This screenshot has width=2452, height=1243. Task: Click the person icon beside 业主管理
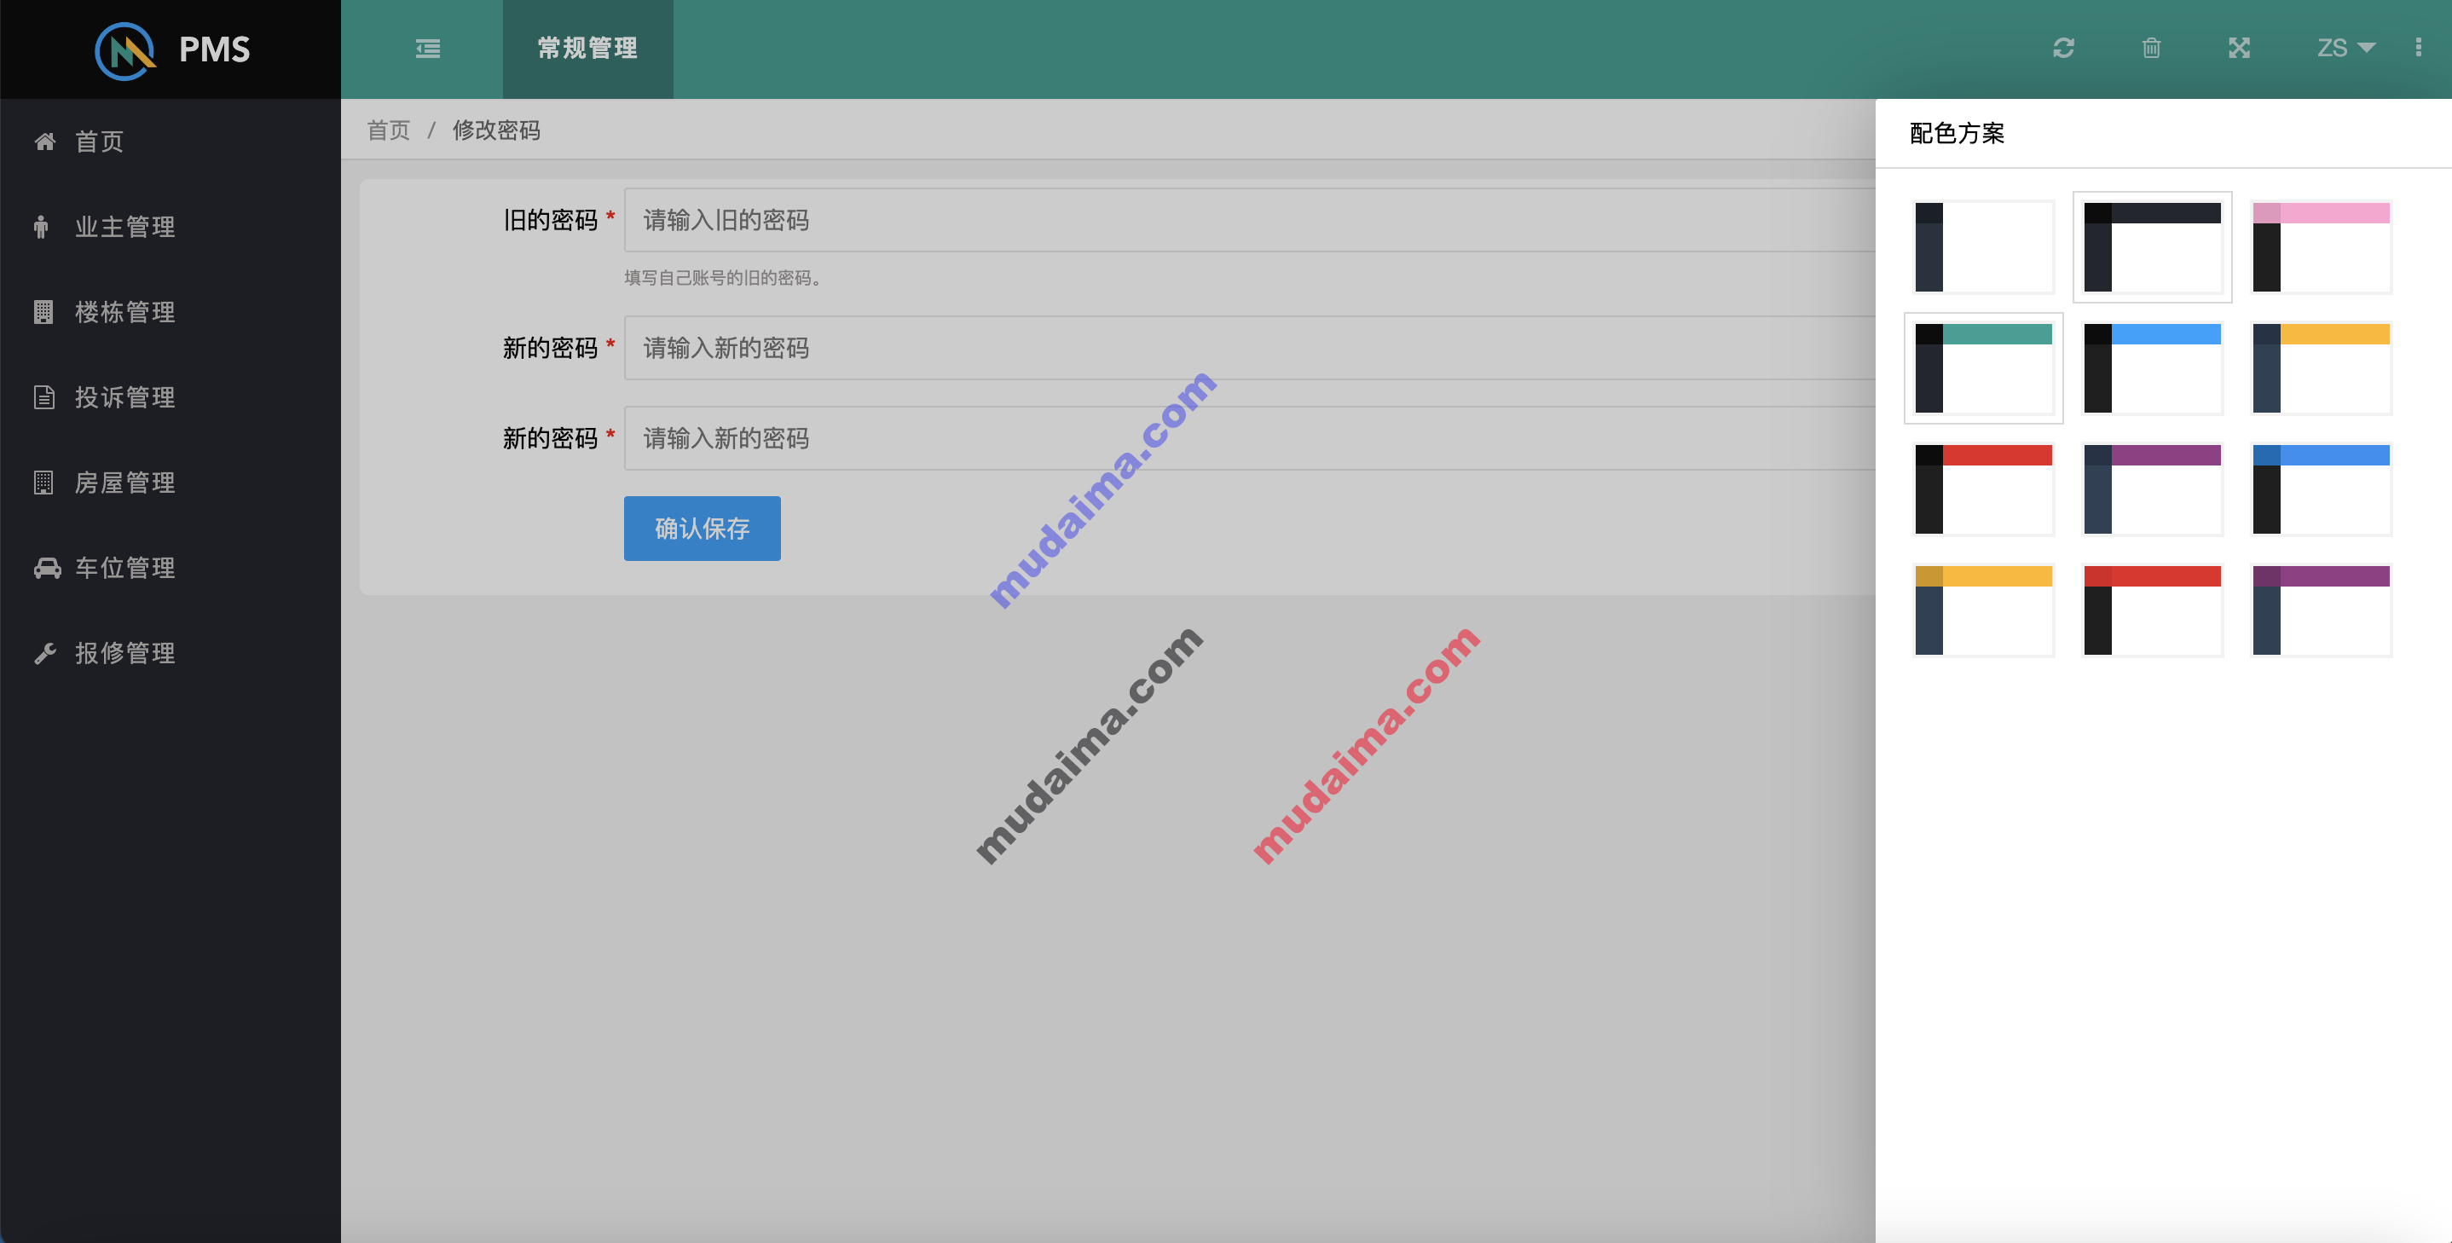(41, 227)
